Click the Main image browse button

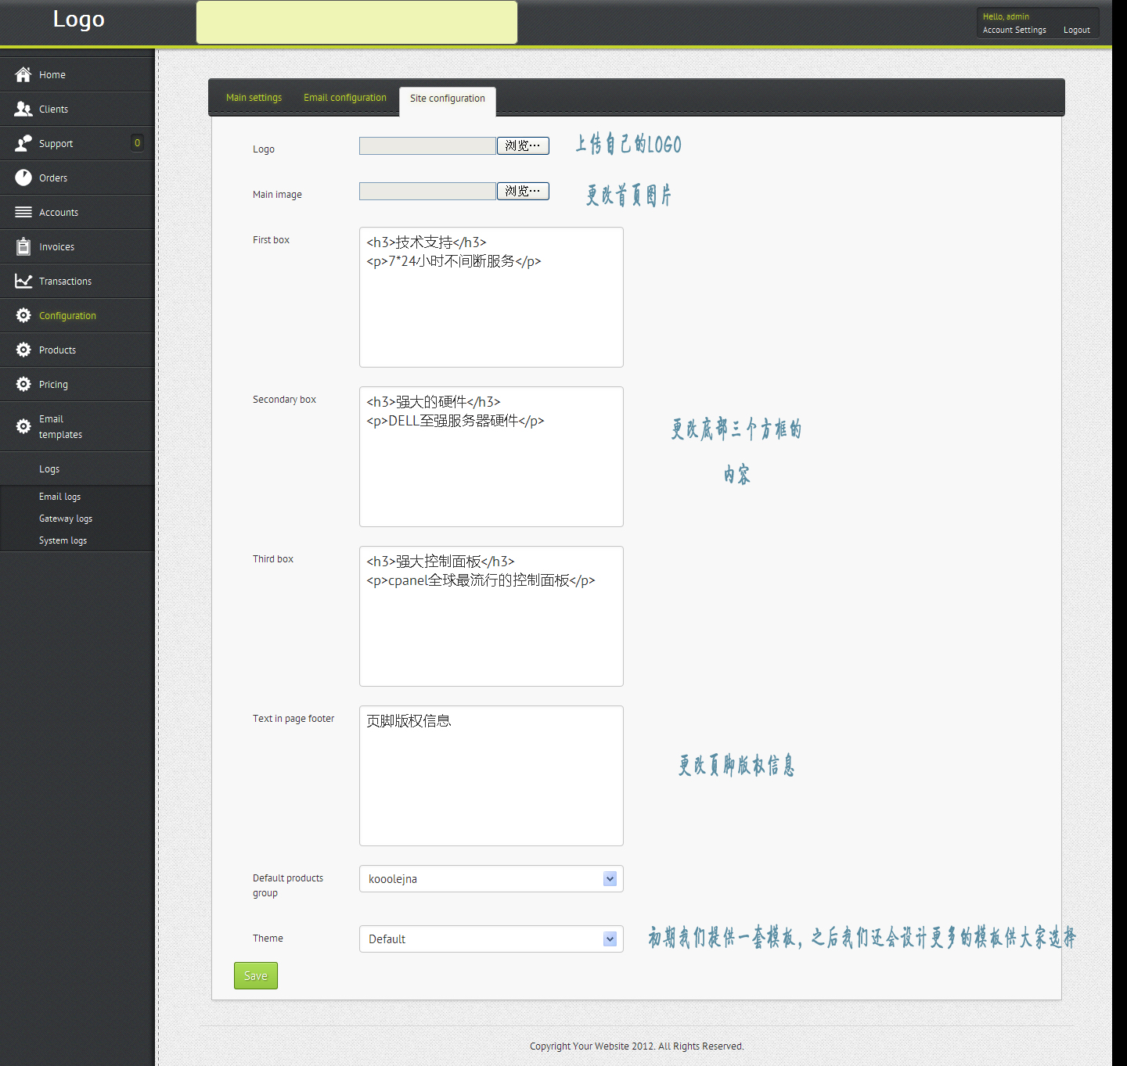coord(523,192)
